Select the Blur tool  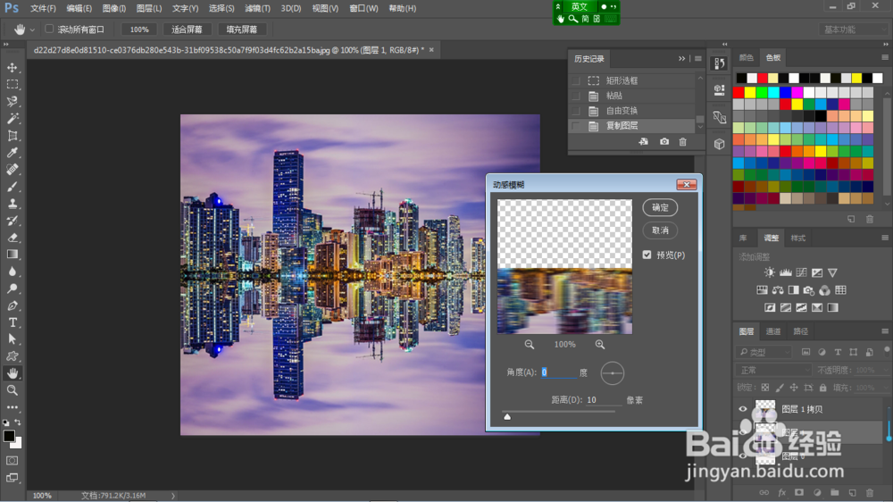click(12, 272)
